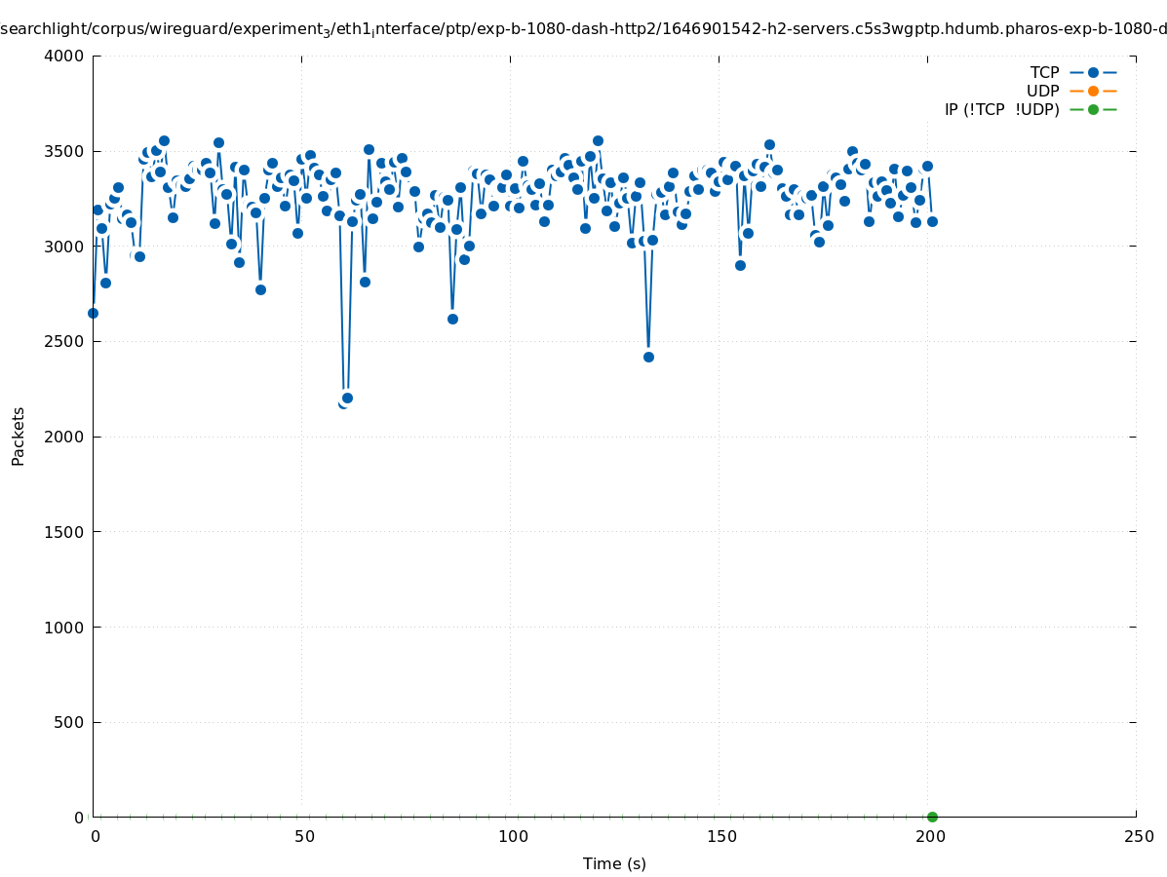Click the 100 tick label on the x-axis
The height and width of the screenshot is (877, 1167).
click(512, 836)
